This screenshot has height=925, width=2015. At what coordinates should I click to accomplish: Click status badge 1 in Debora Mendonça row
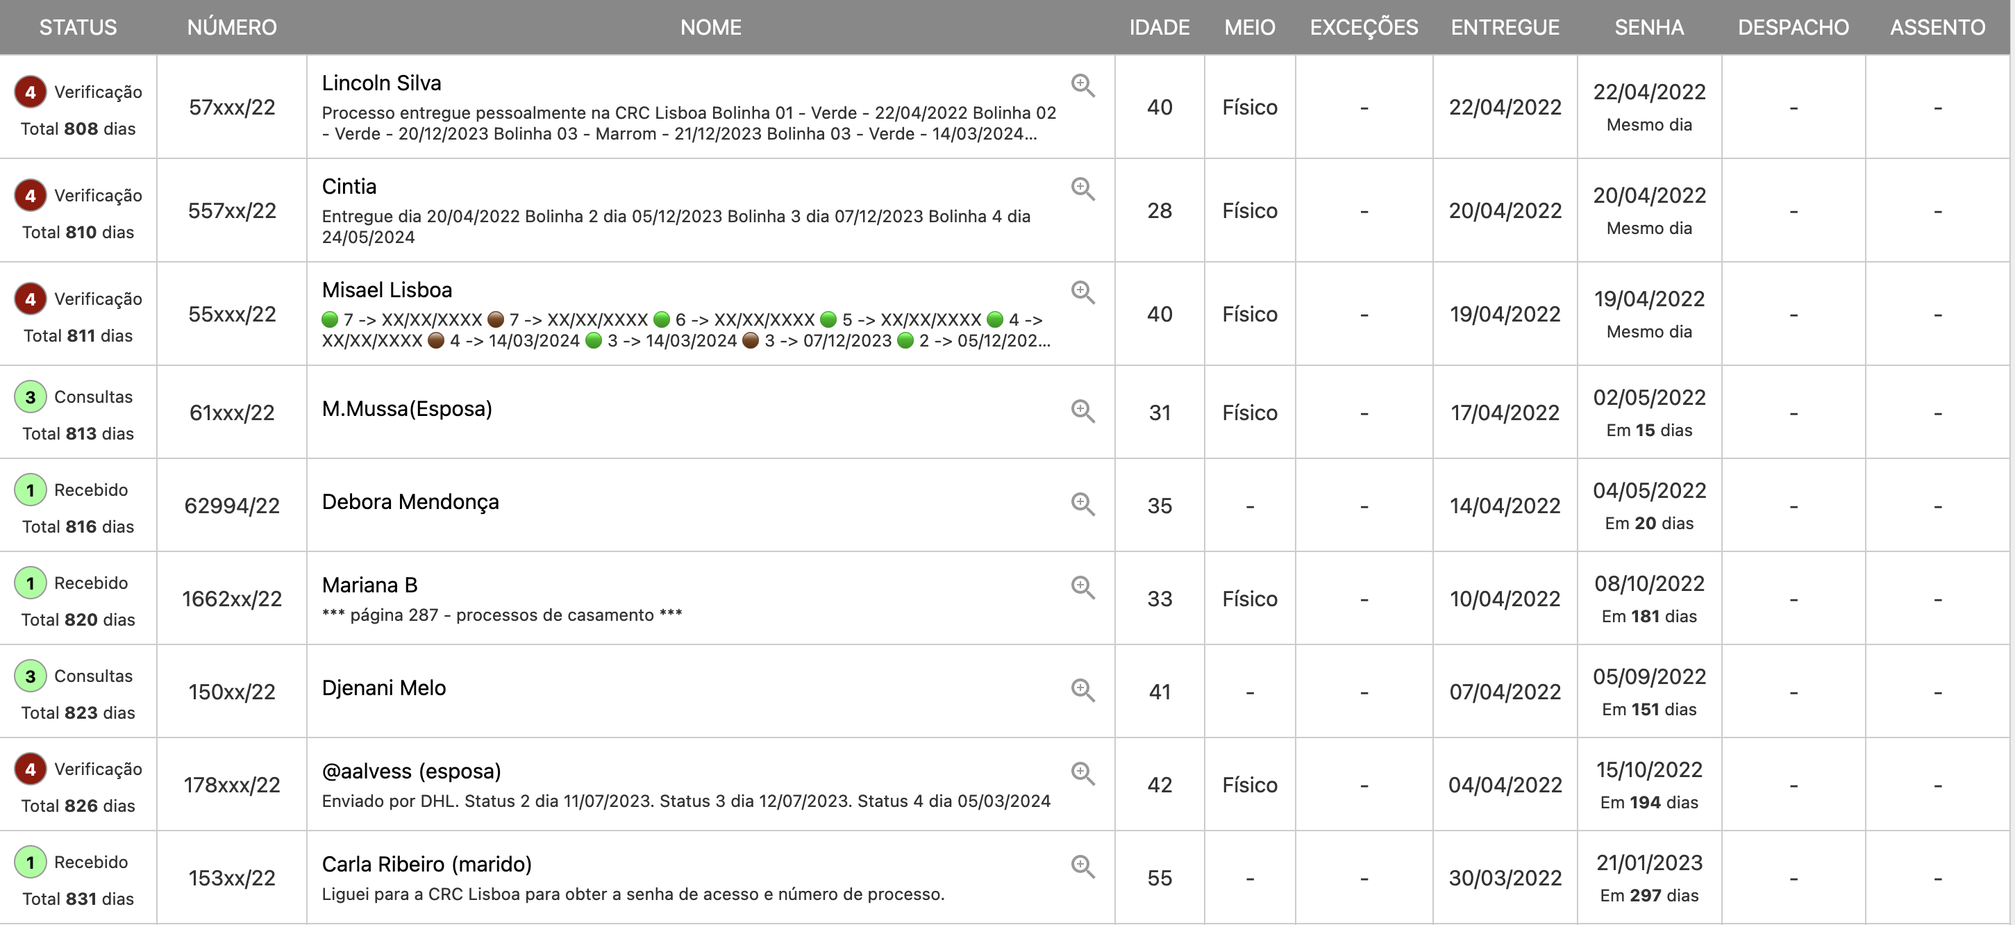pyautogui.click(x=31, y=490)
